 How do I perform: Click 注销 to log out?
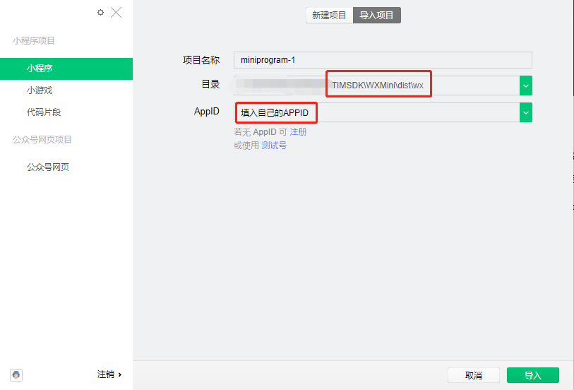tap(109, 374)
